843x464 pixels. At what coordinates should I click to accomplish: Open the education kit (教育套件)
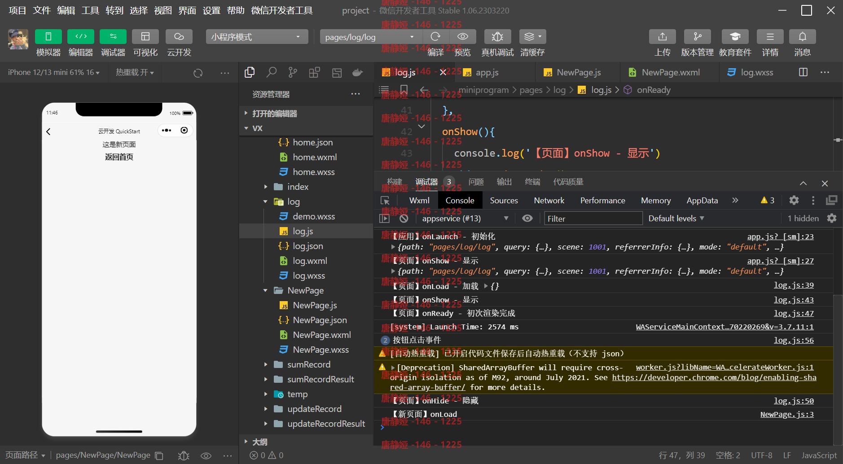(735, 37)
